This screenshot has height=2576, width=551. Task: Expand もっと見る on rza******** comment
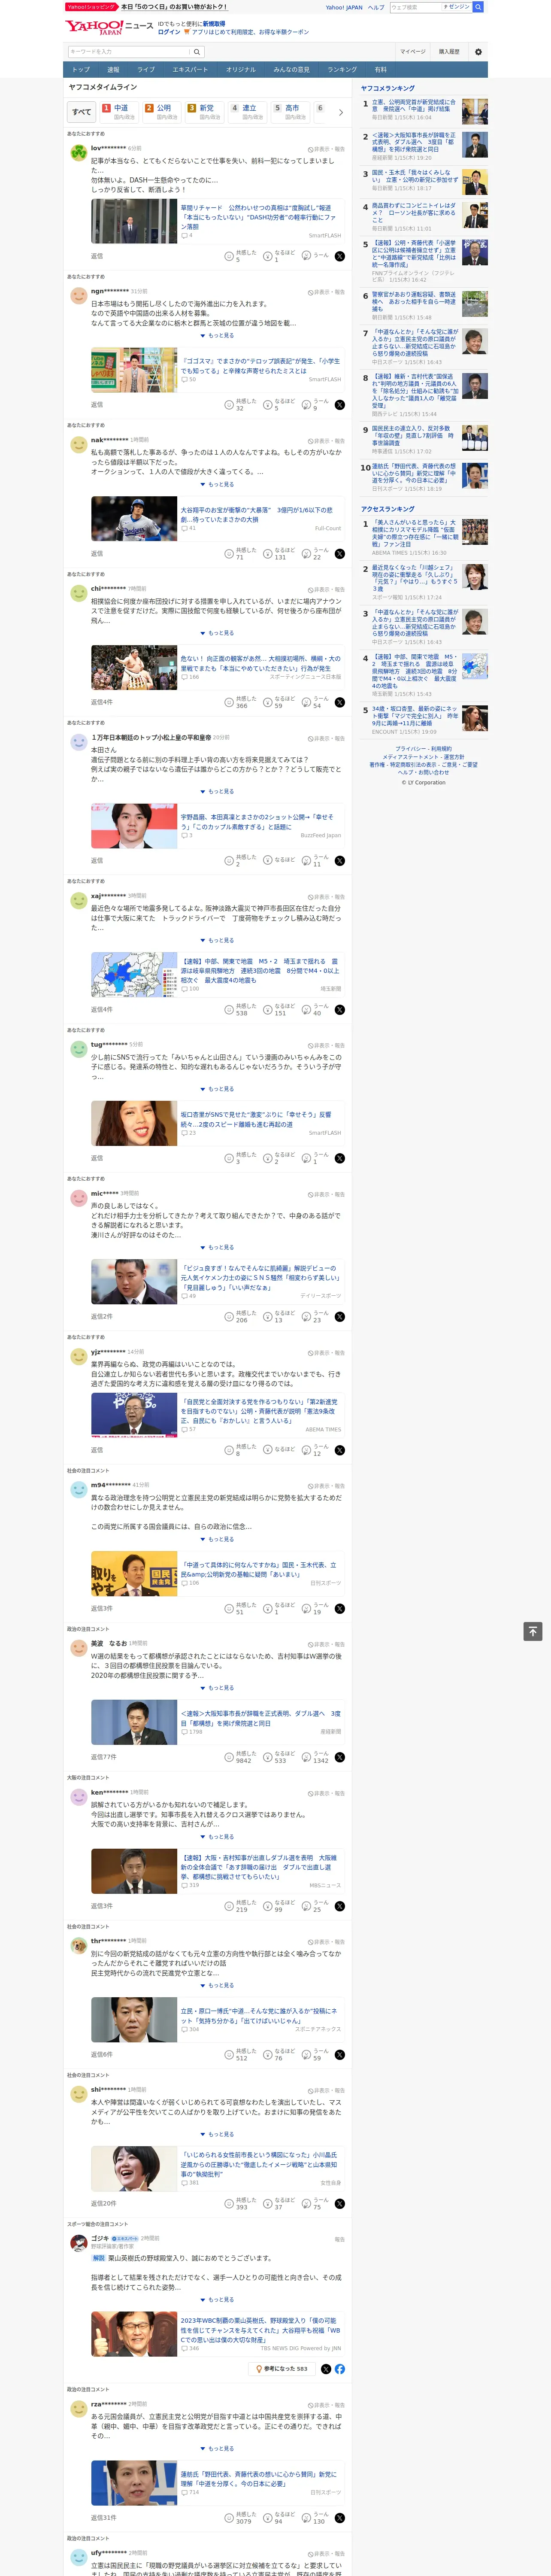tap(217, 2449)
